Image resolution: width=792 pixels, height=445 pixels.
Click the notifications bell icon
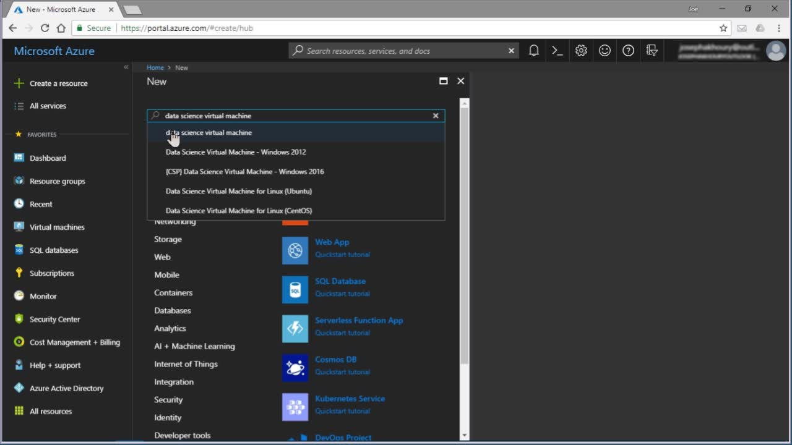pos(533,51)
